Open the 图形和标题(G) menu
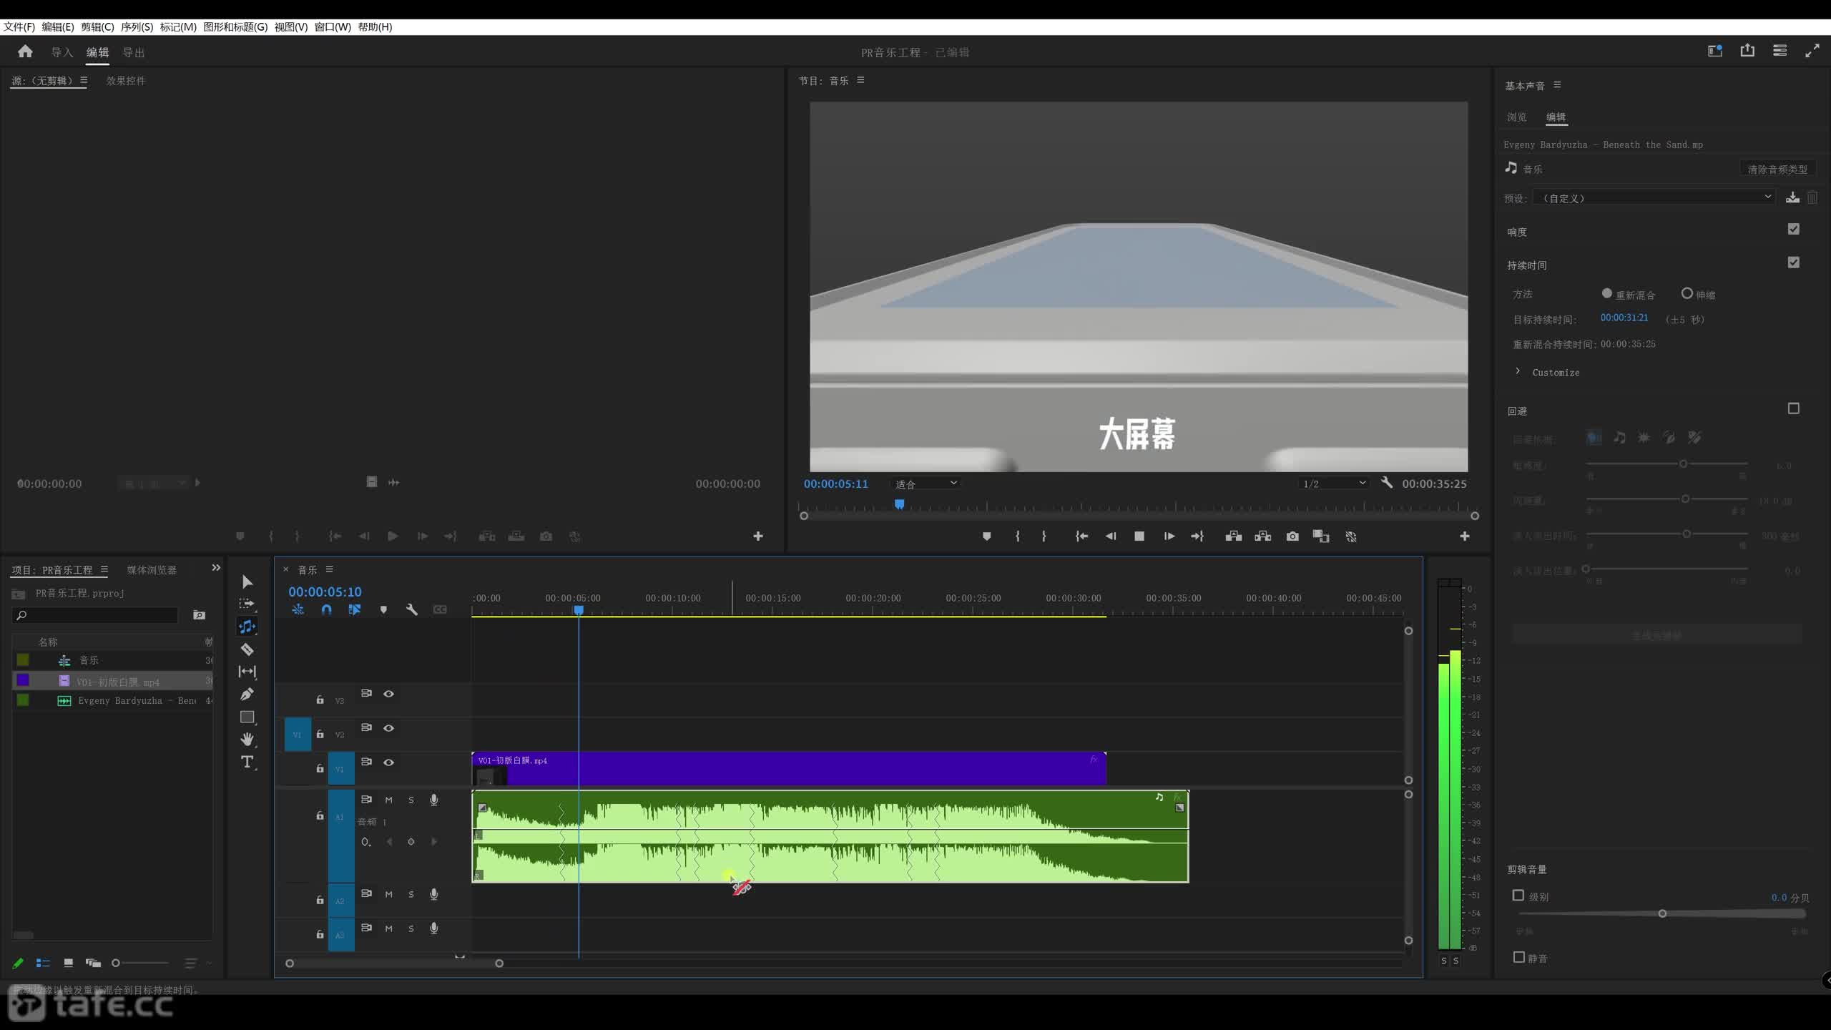Image resolution: width=1831 pixels, height=1030 pixels. coord(235,26)
